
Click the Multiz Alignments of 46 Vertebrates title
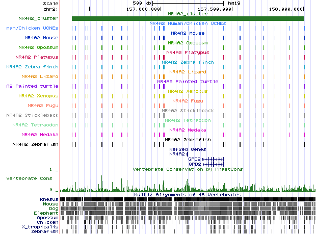(187, 195)
